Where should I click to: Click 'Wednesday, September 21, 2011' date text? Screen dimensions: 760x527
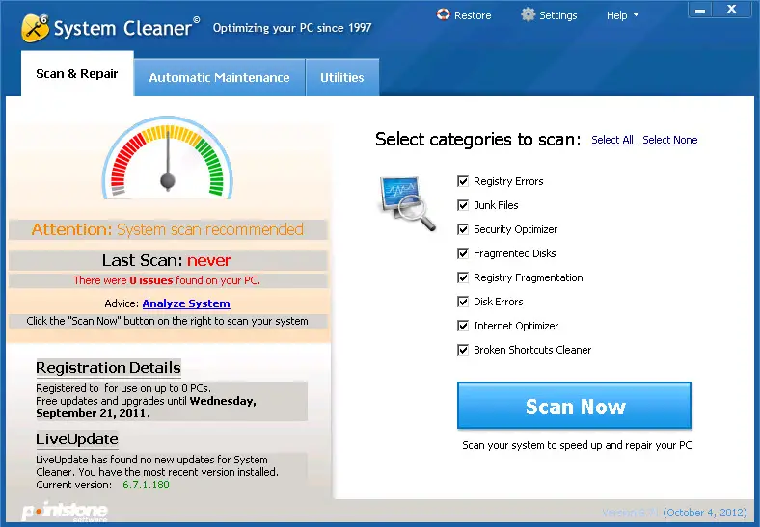(x=146, y=408)
